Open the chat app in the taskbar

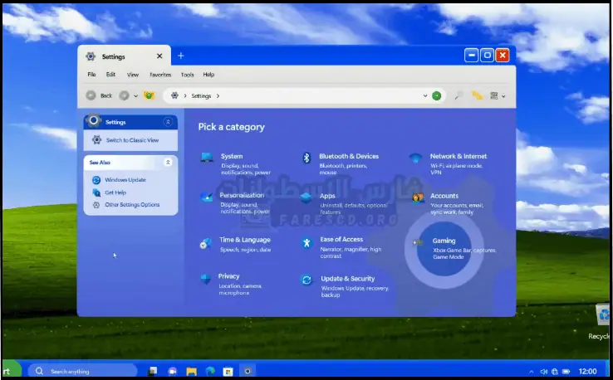click(173, 372)
